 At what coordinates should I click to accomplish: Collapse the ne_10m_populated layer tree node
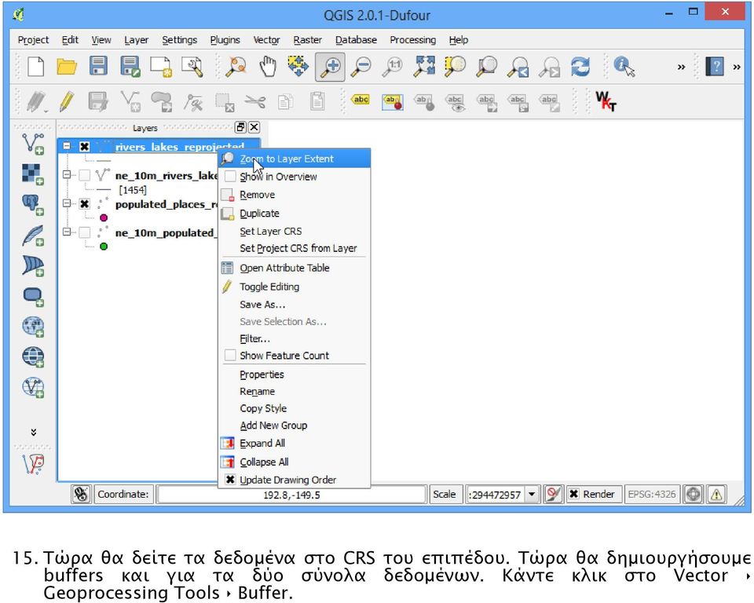(x=67, y=232)
